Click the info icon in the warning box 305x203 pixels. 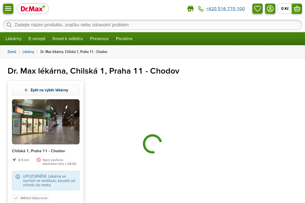18,177
